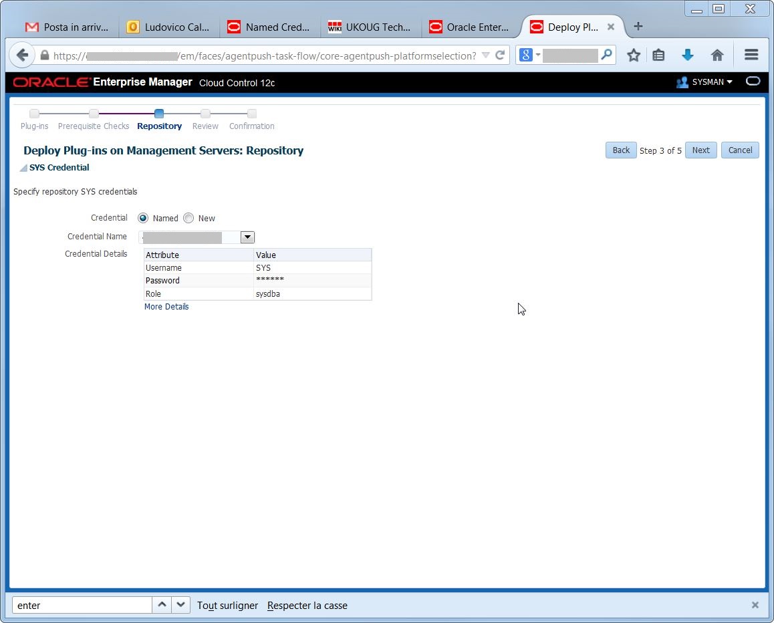Open the bookmarks list icon

pos(658,55)
